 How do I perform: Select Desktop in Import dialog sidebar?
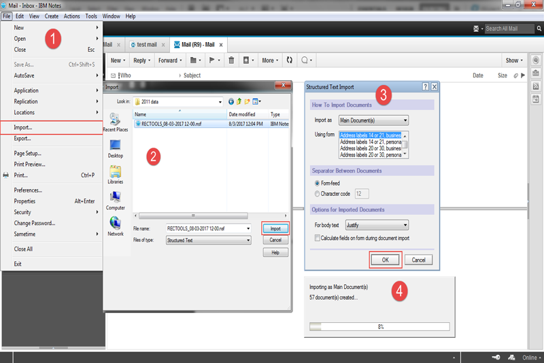(115, 149)
